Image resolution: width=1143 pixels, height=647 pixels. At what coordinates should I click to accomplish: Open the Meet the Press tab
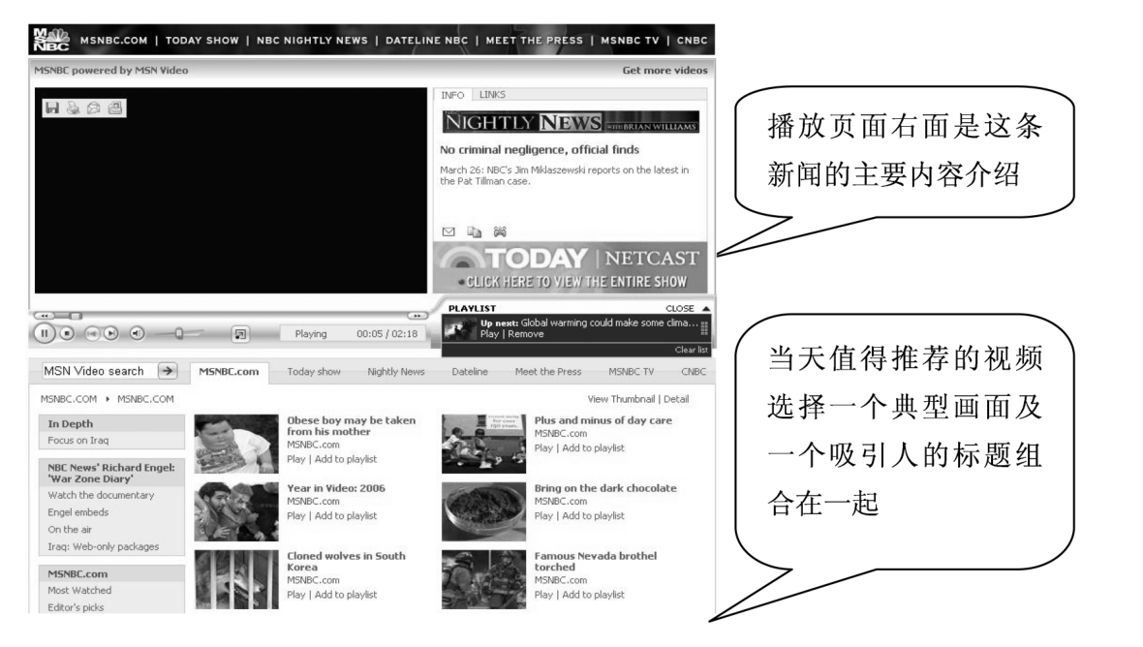tap(548, 372)
